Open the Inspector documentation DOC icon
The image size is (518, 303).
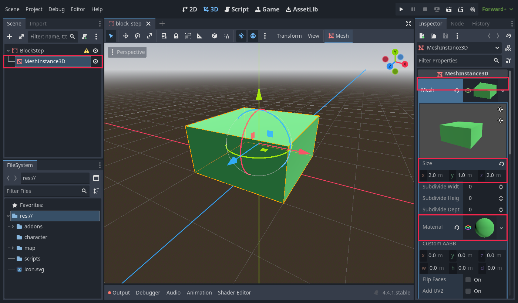(x=508, y=48)
